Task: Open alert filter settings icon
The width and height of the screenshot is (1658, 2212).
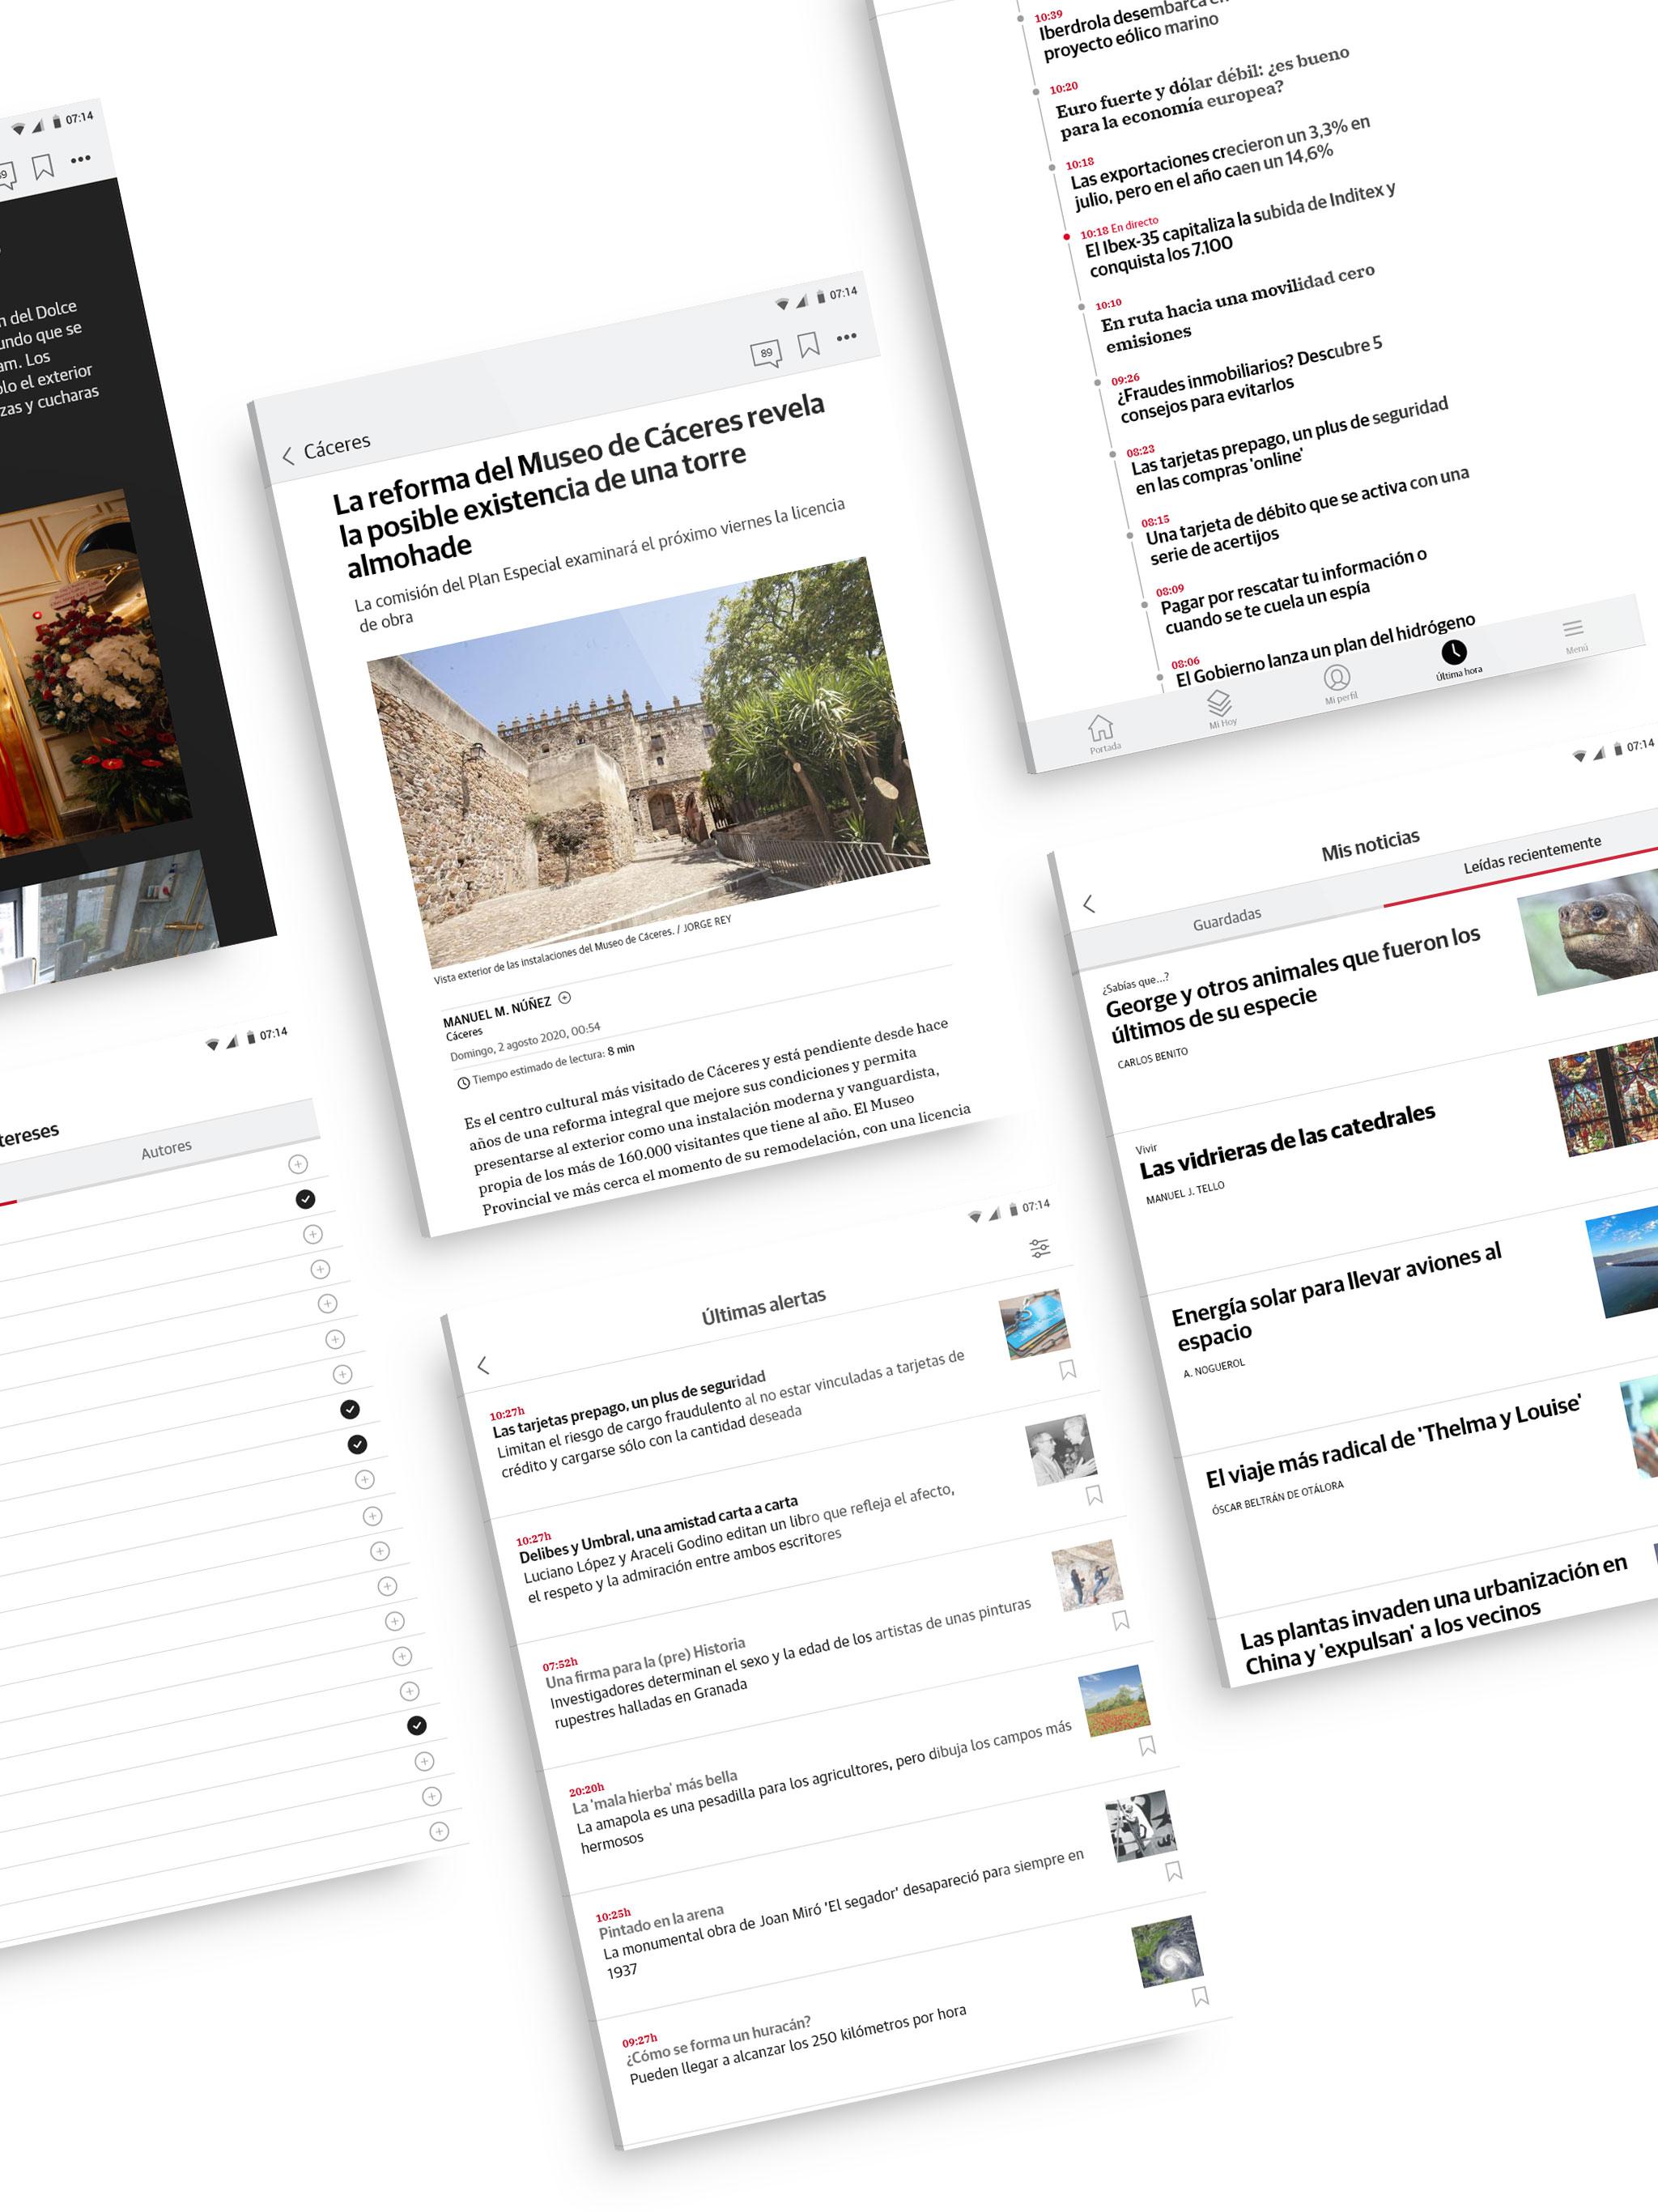Action: point(1040,1248)
